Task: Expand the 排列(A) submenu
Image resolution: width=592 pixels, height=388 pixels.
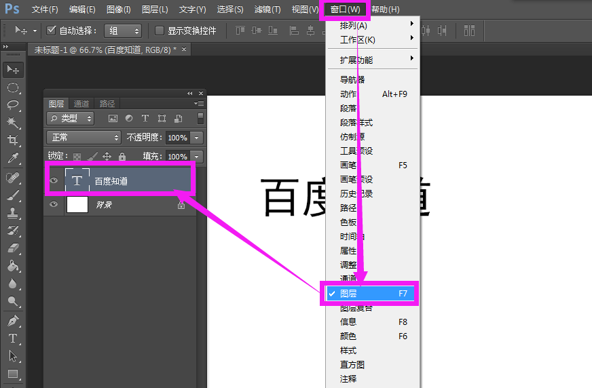Action: (372, 25)
